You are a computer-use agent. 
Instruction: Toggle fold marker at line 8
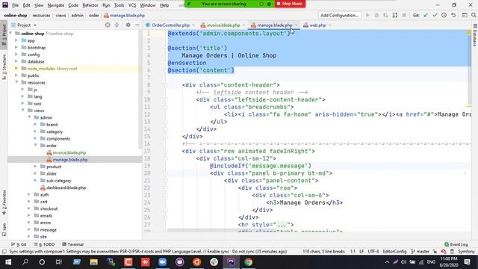(x=165, y=84)
